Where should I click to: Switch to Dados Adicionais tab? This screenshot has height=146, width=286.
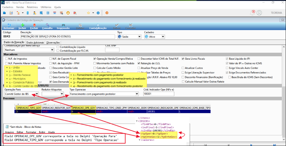pyautogui.click(x=35, y=43)
